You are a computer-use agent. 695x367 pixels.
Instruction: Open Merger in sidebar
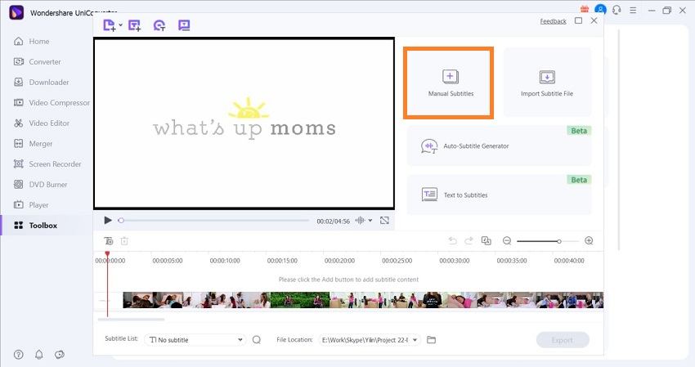click(x=34, y=144)
